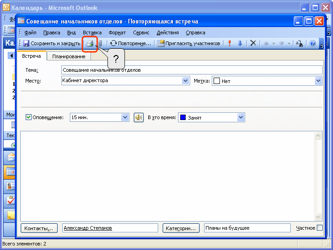
Task: Click the 15 мин. reminder value
Action: 80,117
